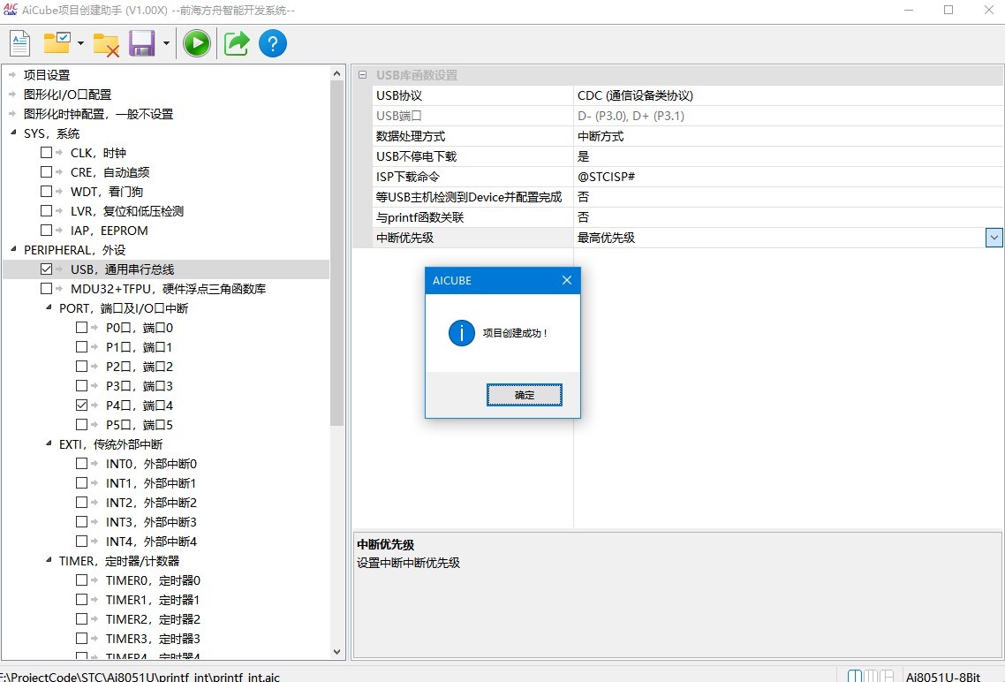Enable the USB peripheral checkbox
1005x682 pixels.
tap(46, 269)
